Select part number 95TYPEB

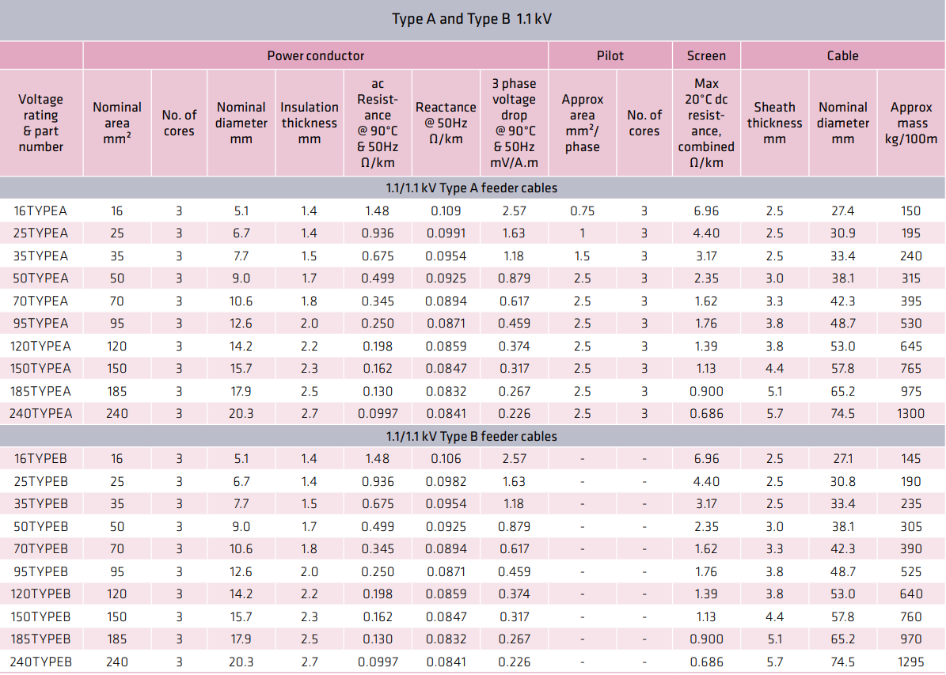(40, 572)
